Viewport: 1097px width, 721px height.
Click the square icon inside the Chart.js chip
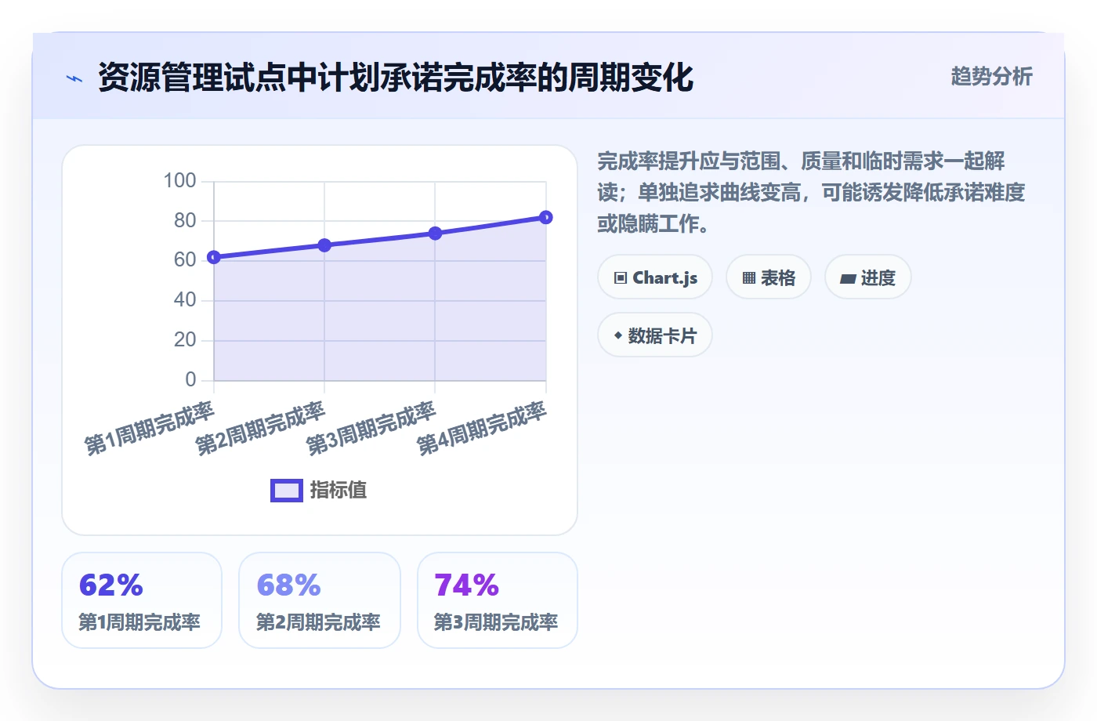coord(621,278)
